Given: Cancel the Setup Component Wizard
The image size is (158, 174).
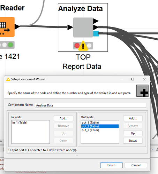Looking at the screenshot, I should point(136,165).
